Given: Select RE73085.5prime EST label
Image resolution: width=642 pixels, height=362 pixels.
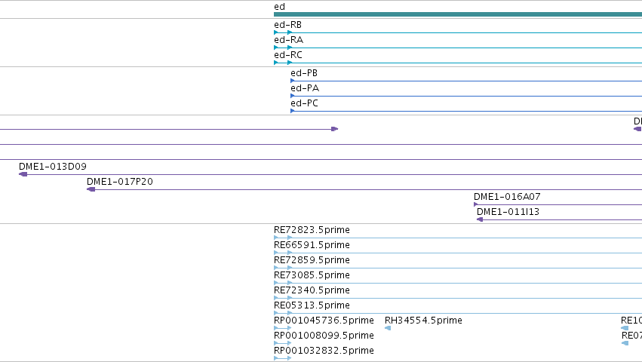Looking at the screenshot, I should click(312, 275).
